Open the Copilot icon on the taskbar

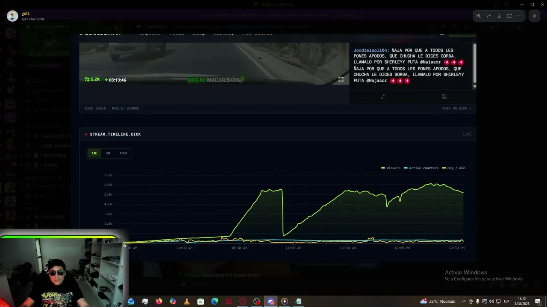pyautogui.click(x=173, y=301)
